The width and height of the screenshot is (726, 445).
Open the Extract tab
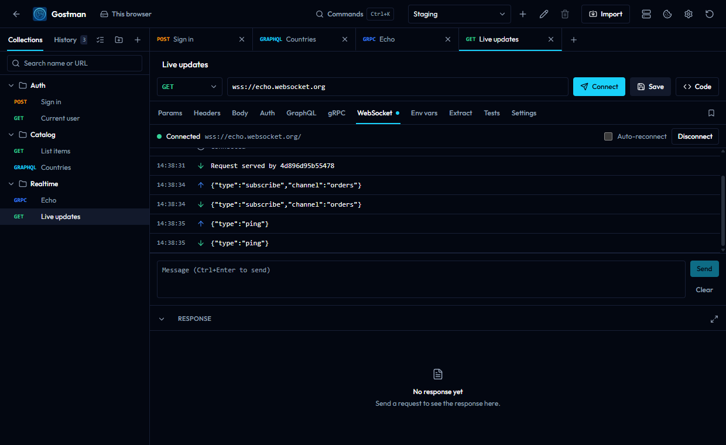(461, 113)
